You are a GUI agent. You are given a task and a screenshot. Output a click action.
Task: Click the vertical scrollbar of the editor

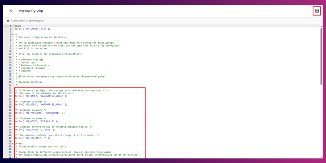click(x=322, y=56)
